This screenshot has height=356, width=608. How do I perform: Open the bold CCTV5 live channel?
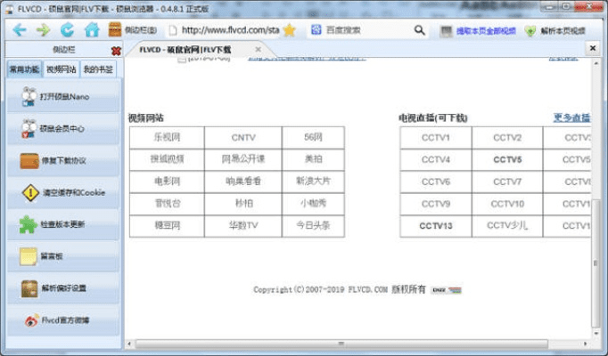pyautogui.click(x=507, y=159)
